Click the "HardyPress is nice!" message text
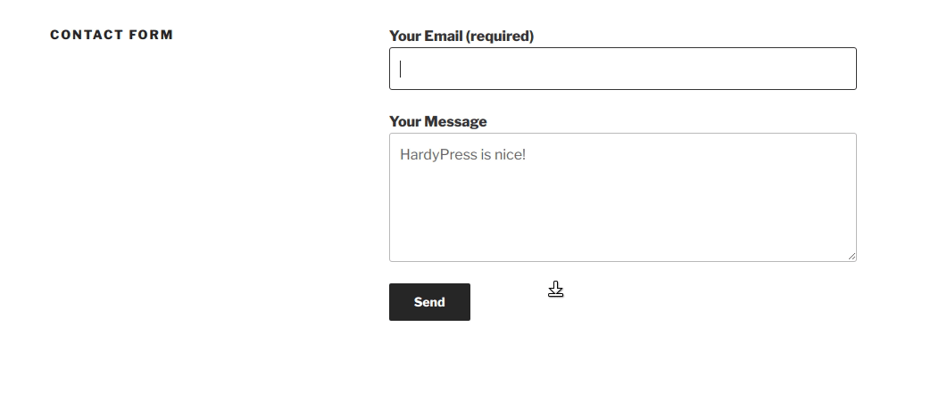This screenshot has height=417, width=939. (x=462, y=155)
